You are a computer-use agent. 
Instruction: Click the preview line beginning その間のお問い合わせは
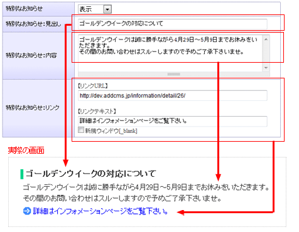[x=122, y=198]
